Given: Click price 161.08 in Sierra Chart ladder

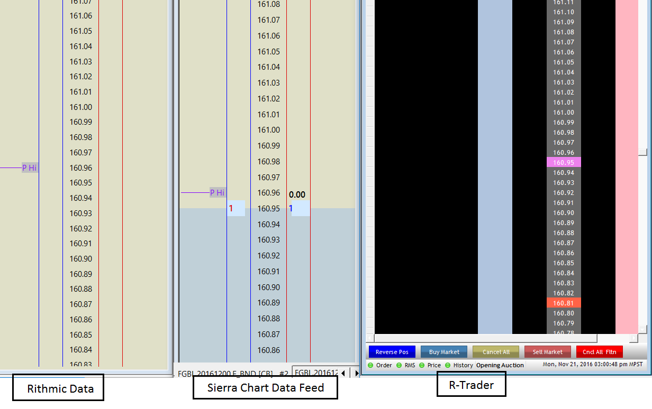Looking at the screenshot, I should [x=269, y=4].
